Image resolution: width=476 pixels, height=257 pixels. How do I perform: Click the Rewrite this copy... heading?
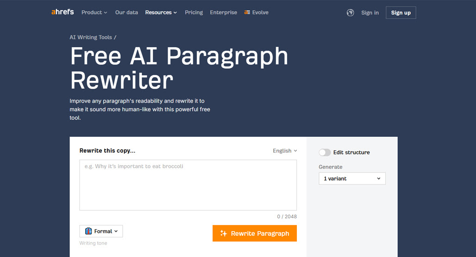tap(107, 151)
